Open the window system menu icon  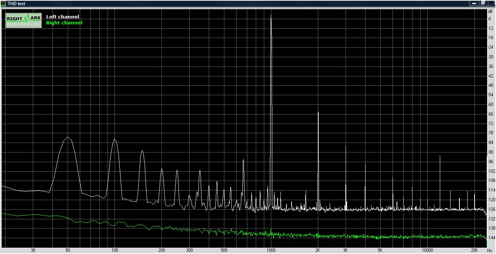[4, 3]
